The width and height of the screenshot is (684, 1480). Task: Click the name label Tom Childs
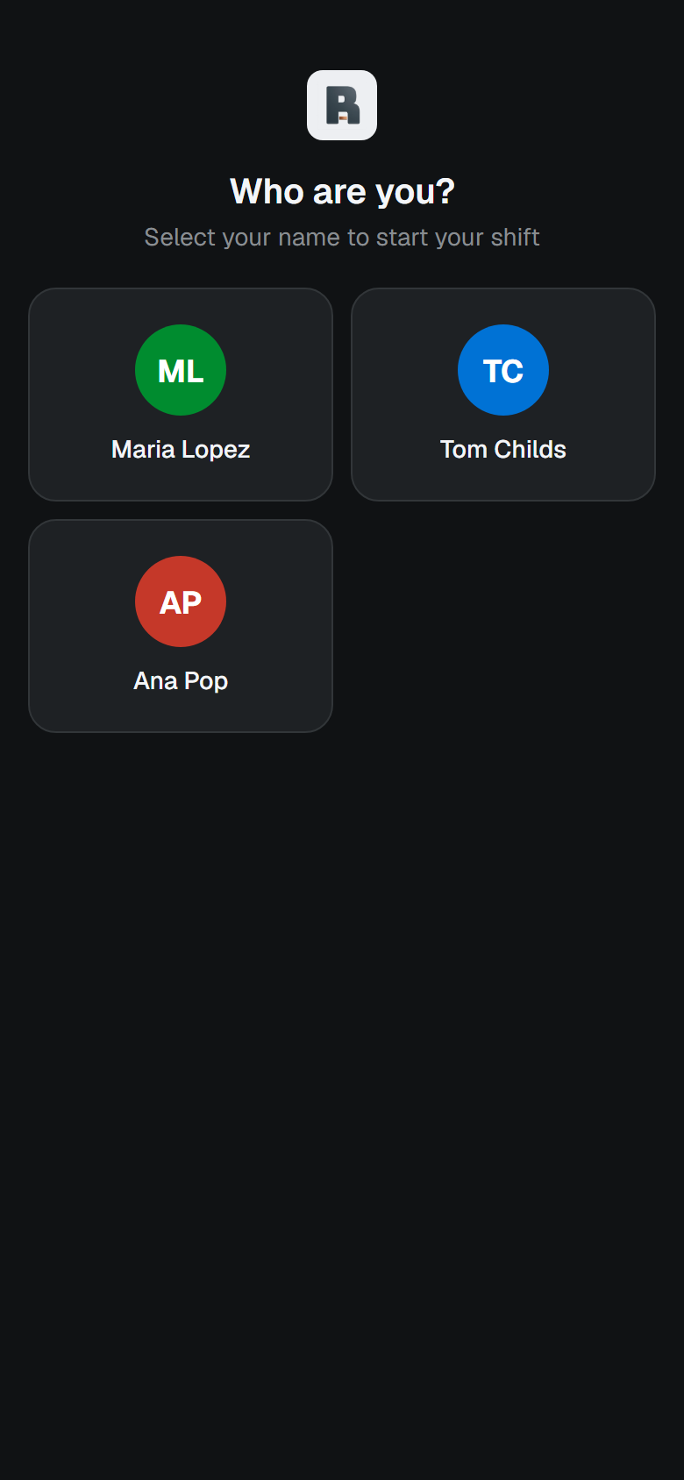[503, 450]
